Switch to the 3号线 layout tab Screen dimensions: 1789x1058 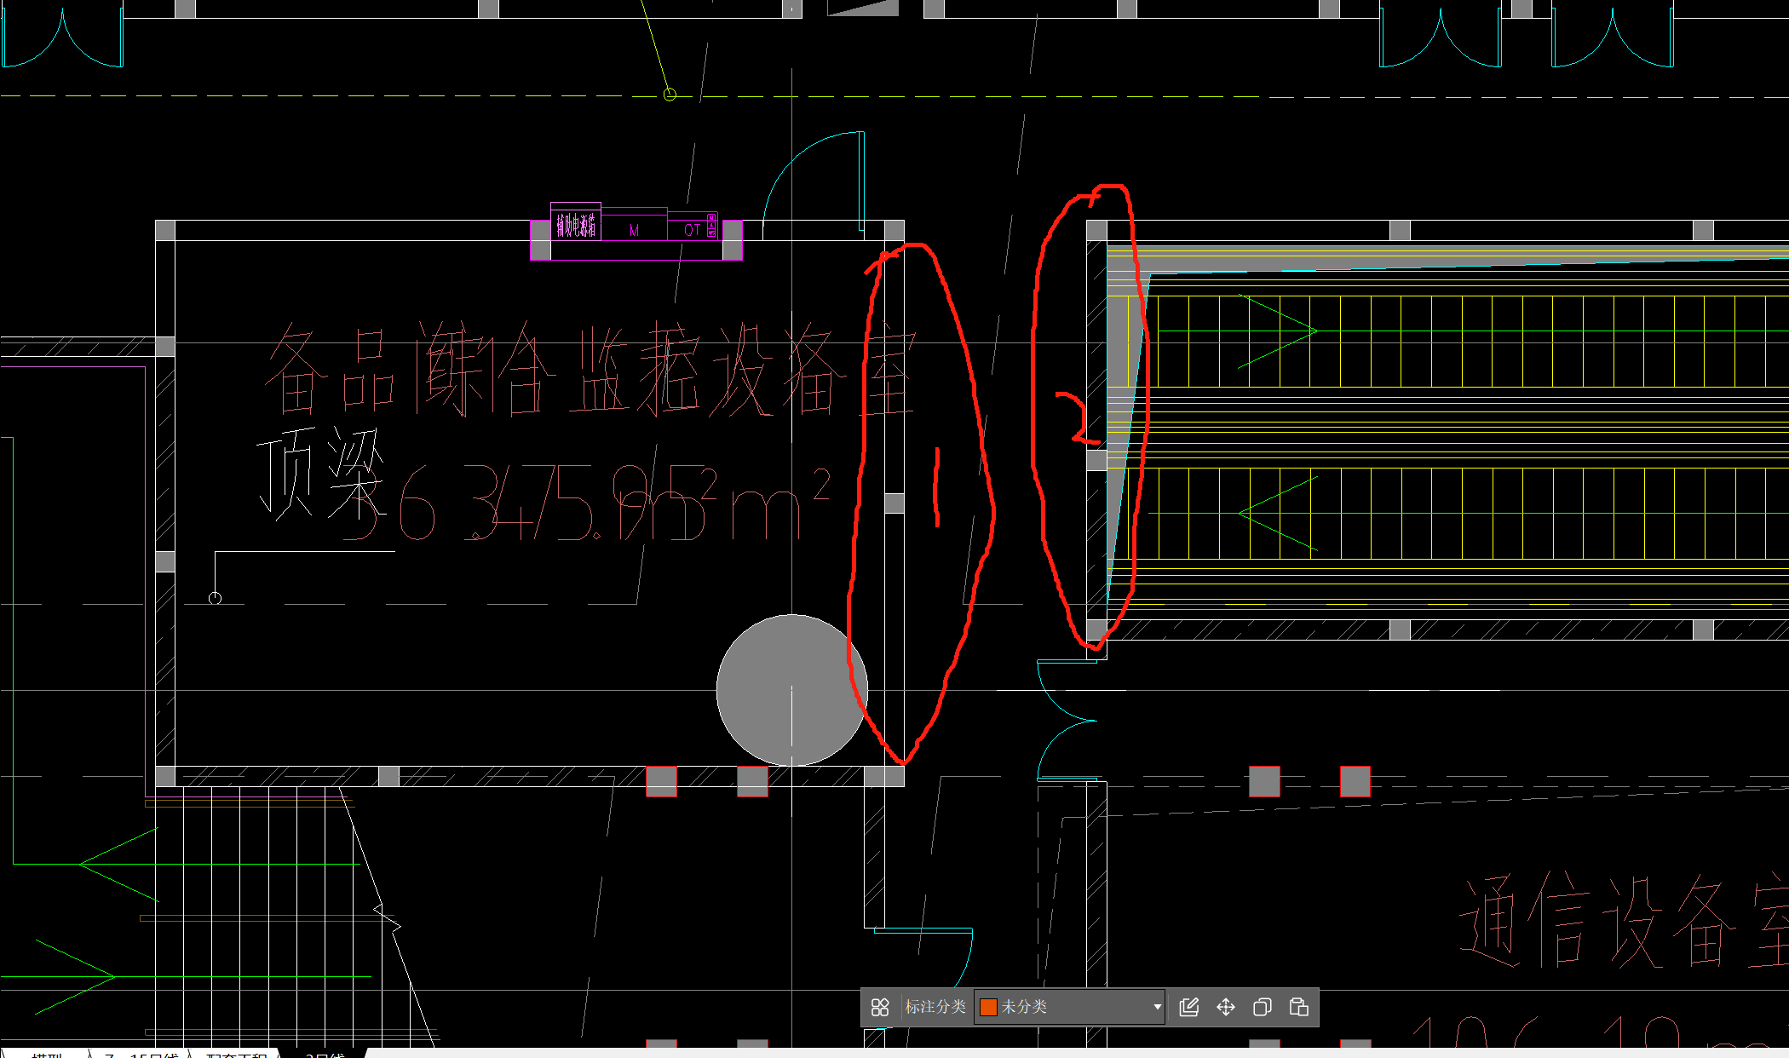tap(325, 1053)
